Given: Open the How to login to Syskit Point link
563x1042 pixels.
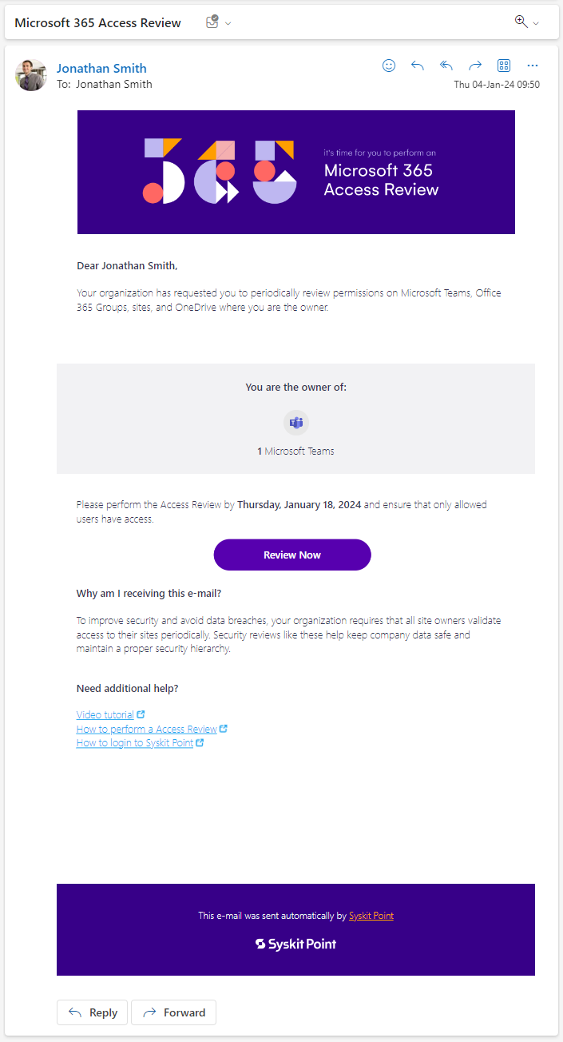Looking at the screenshot, I should (x=134, y=742).
